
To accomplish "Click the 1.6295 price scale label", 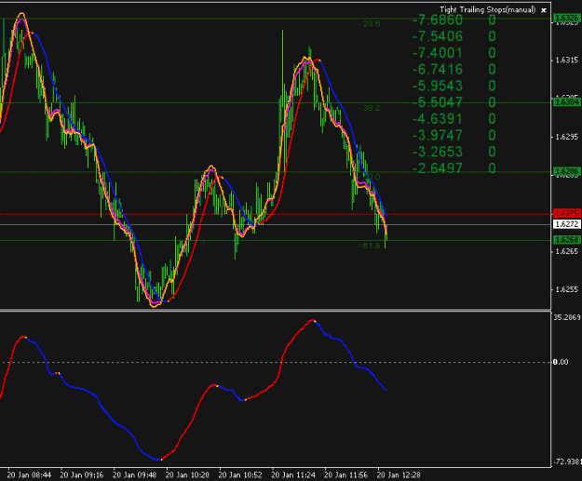I will click(x=567, y=137).
